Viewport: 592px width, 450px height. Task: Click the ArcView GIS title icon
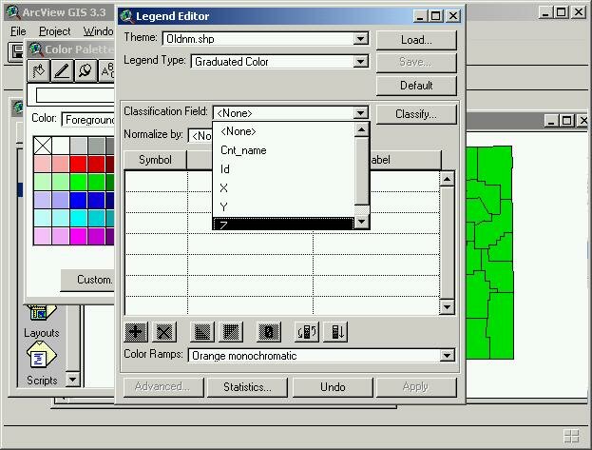point(13,12)
